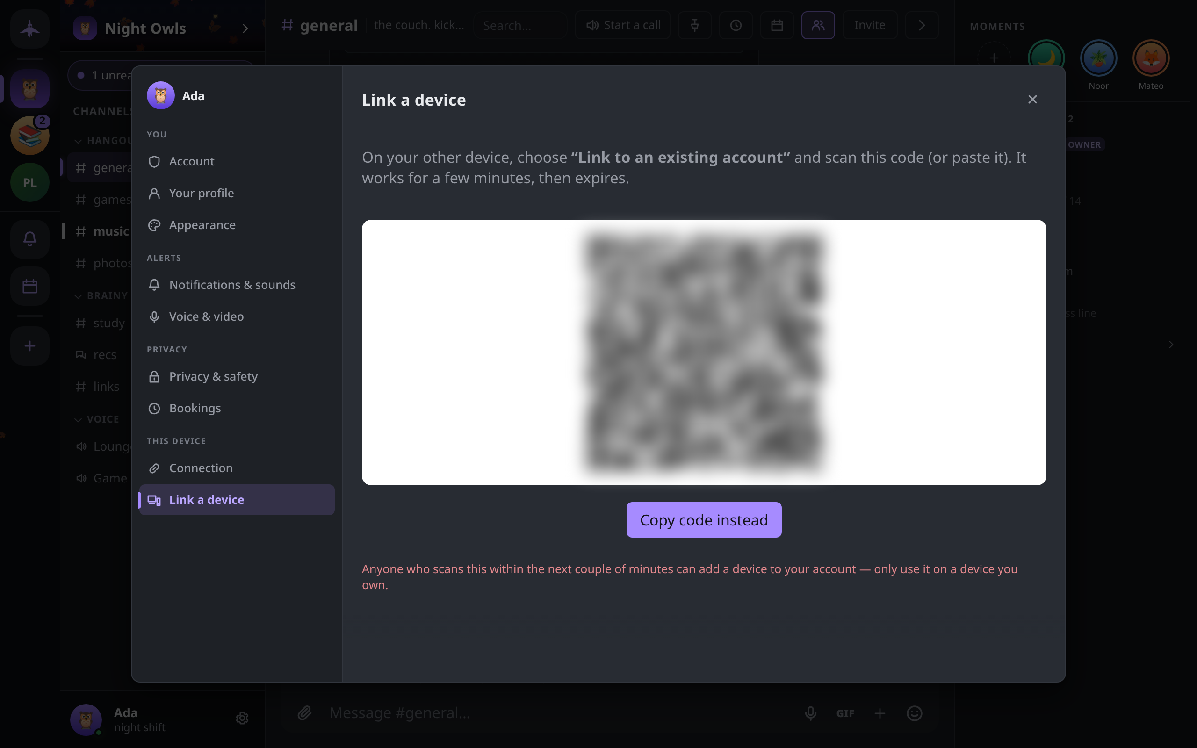
Task: Open the GIF picker
Action: (845, 713)
